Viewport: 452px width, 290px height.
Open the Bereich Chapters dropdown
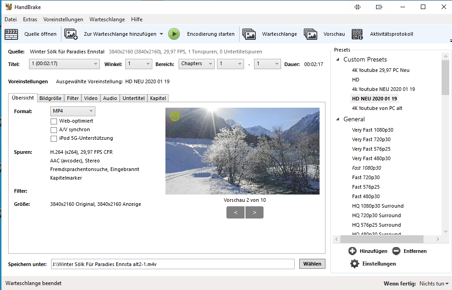click(x=197, y=64)
